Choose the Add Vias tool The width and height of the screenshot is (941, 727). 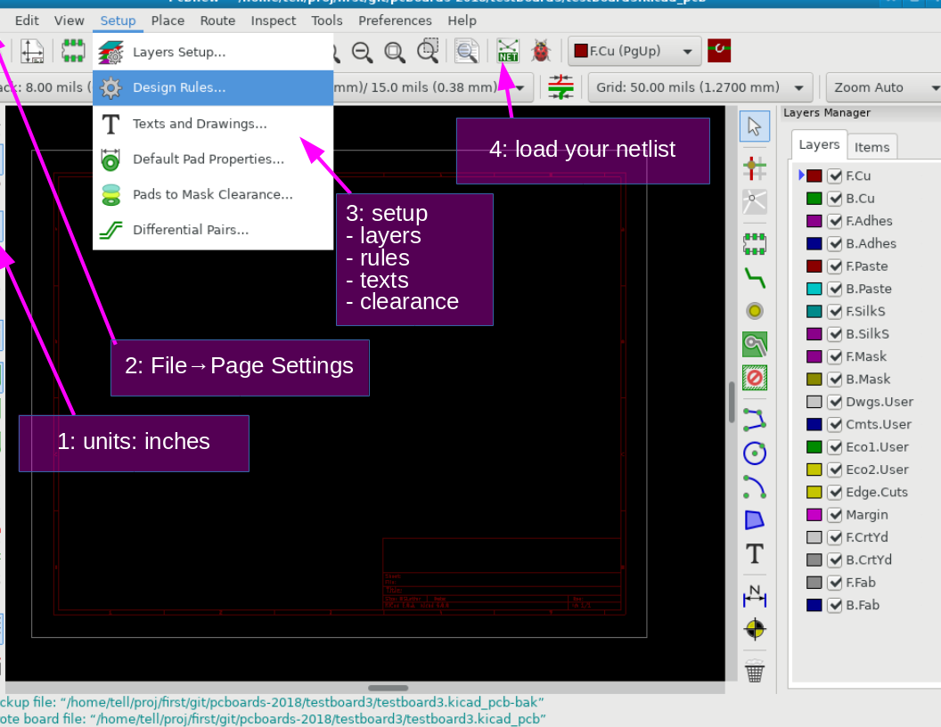click(755, 311)
